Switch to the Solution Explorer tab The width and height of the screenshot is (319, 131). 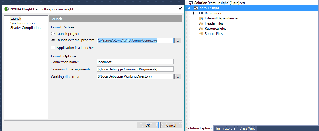(x=199, y=128)
